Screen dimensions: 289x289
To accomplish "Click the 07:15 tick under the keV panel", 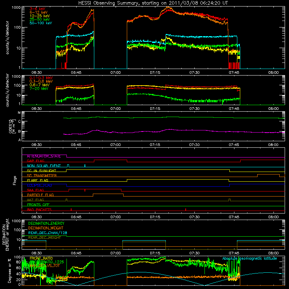I will pos(155,73).
